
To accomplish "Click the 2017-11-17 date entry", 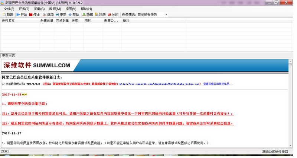I will pyautogui.click(x=12, y=133).
